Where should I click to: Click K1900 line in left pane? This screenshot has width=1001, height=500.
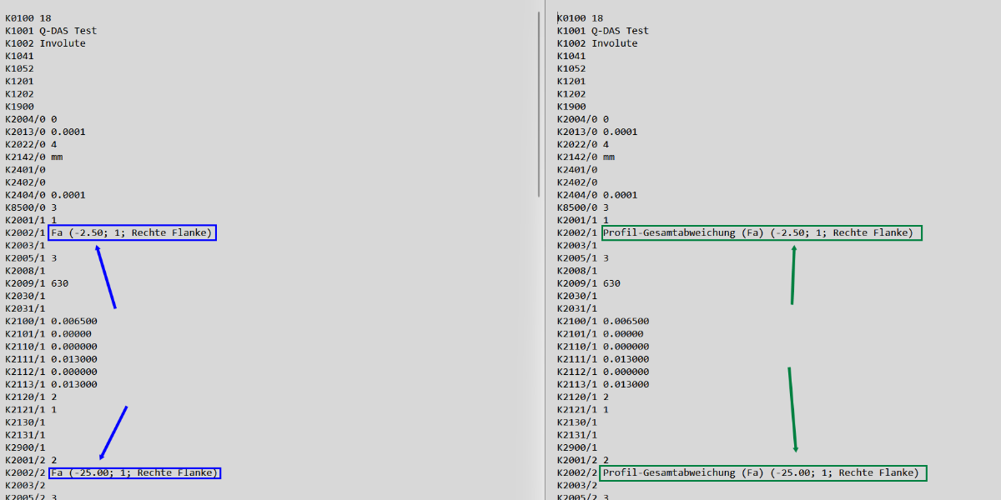click(19, 107)
